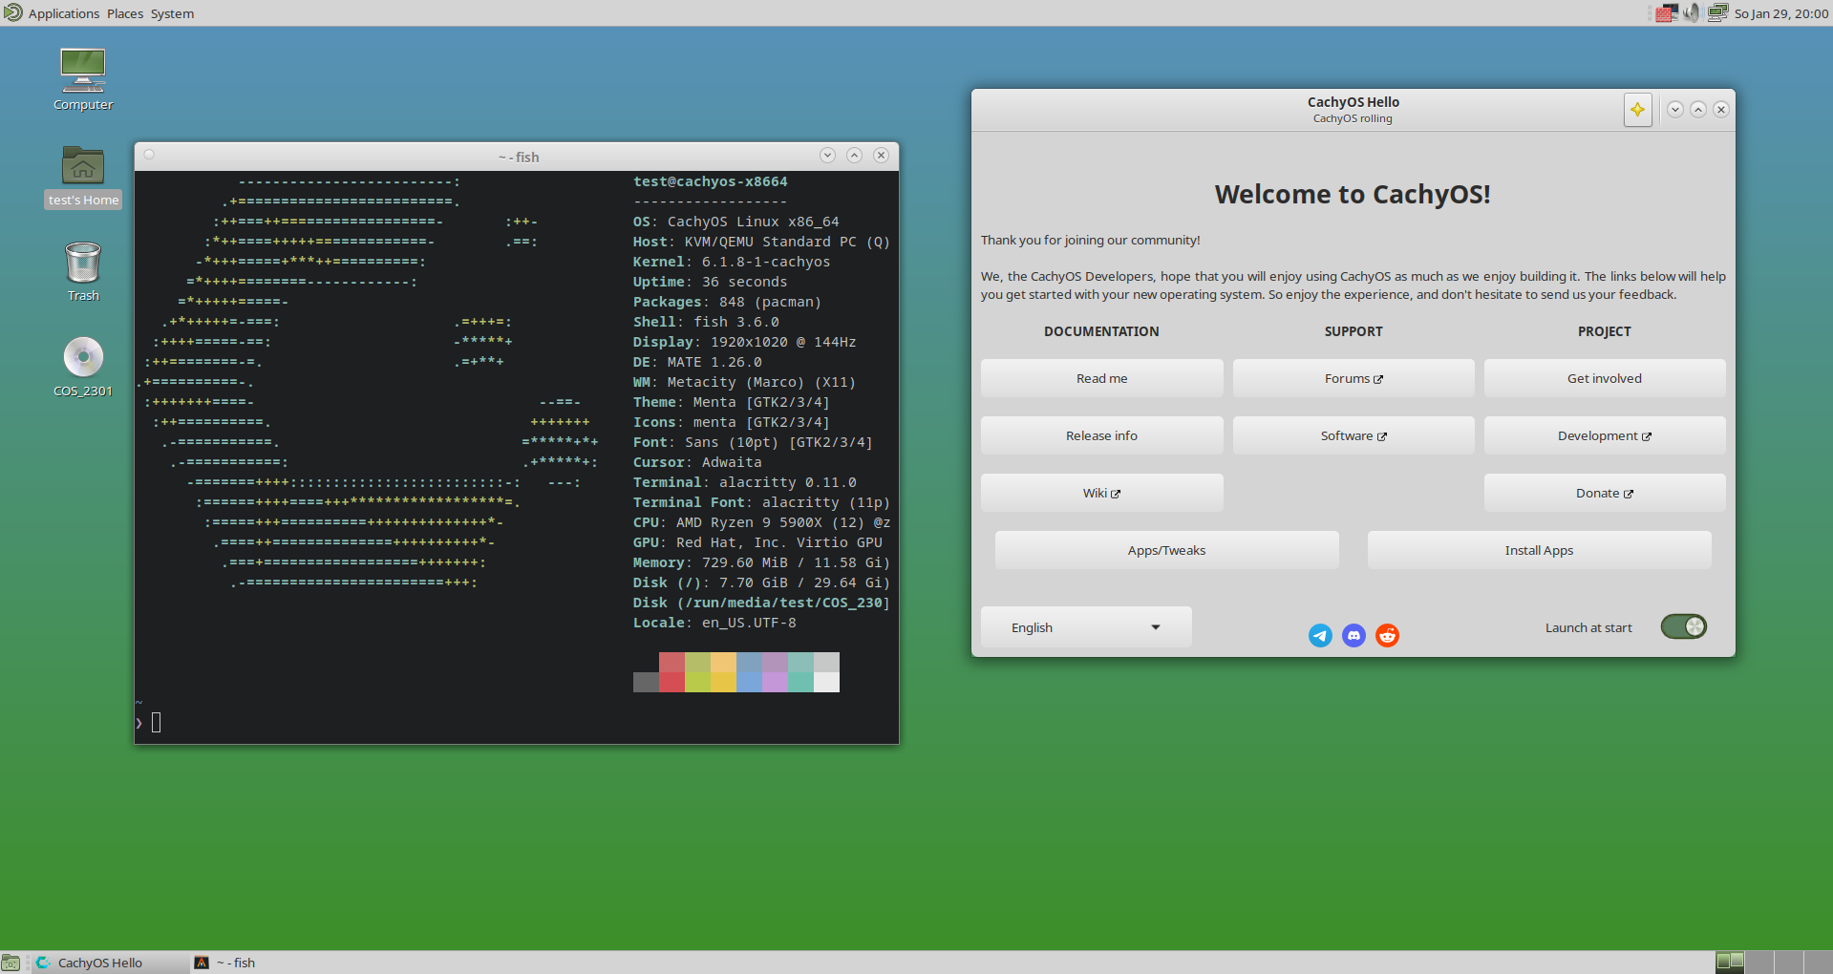Switch to the fish terminal taskbar entry
The image size is (1833, 974).
(236, 963)
